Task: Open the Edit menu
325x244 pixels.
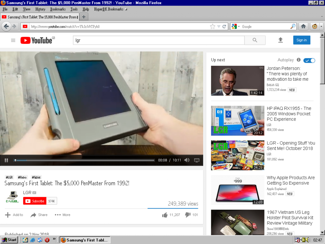Action: 15,9
